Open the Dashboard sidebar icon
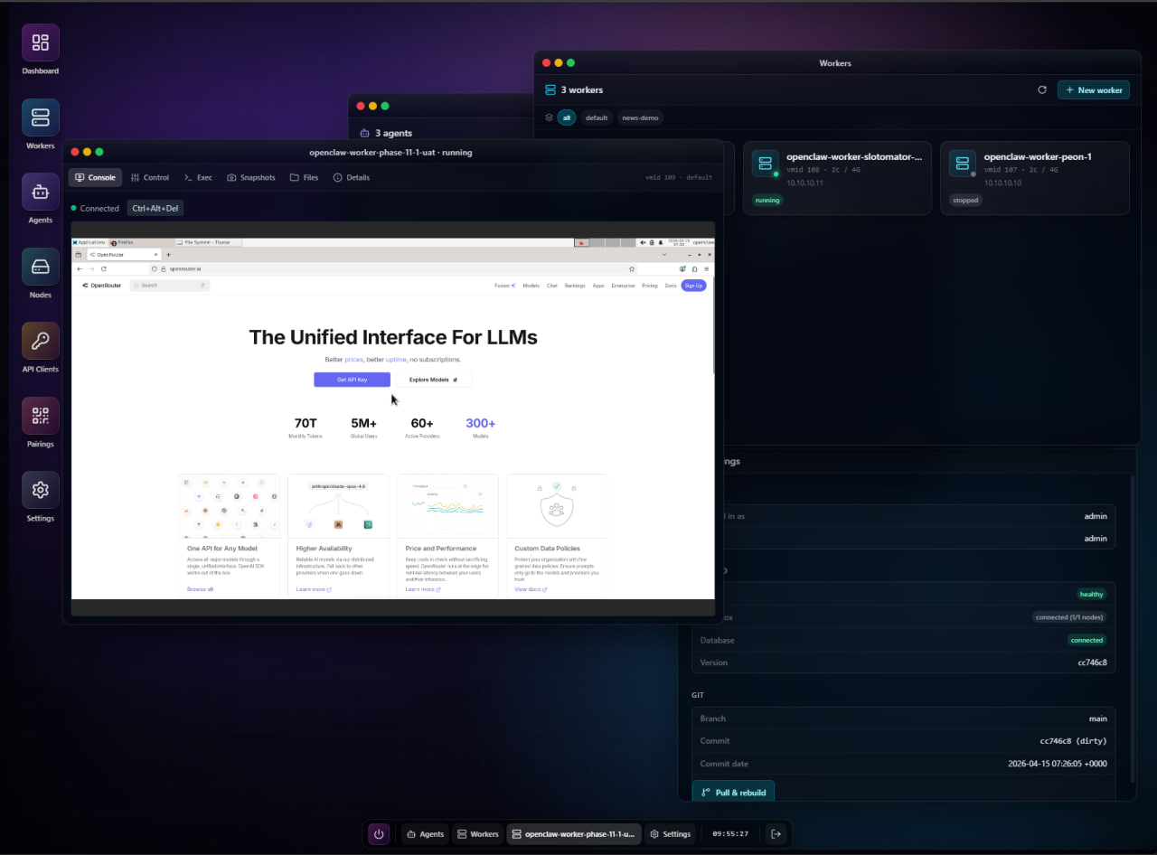Viewport: 1157px width, 855px height. [41, 42]
